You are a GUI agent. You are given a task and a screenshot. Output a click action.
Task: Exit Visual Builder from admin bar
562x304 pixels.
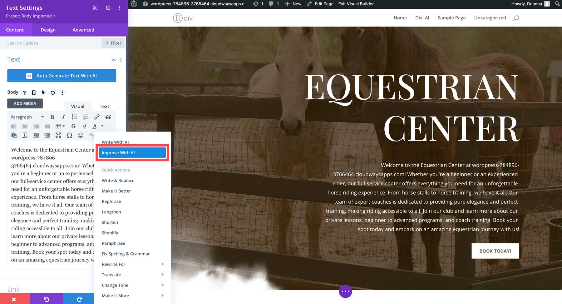(x=356, y=4)
